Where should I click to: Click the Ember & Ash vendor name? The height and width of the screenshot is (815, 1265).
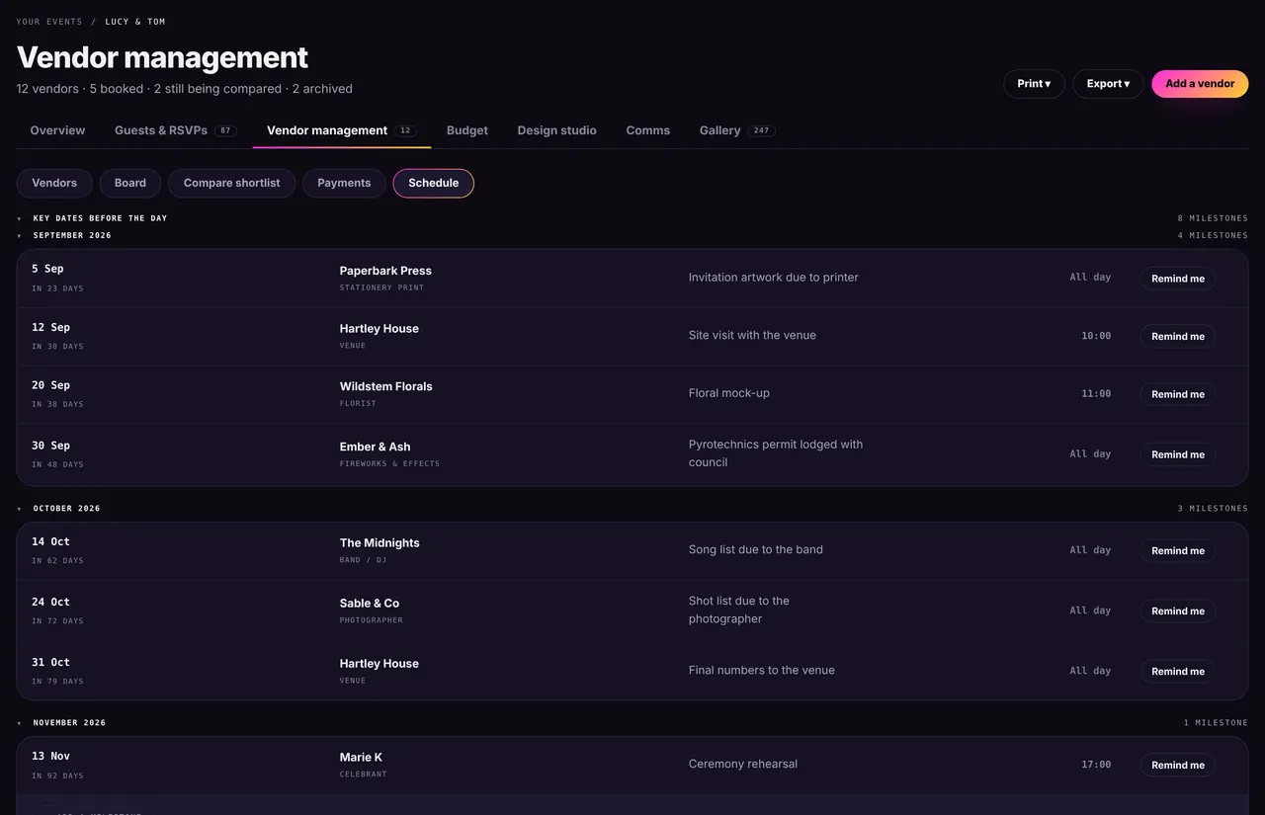pos(375,447)
